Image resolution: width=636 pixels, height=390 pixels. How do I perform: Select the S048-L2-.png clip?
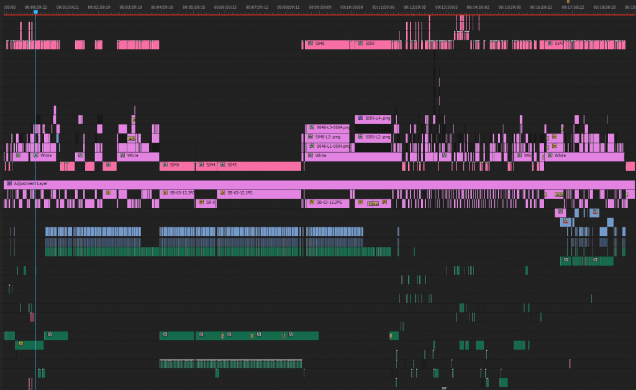pos(329,137)
